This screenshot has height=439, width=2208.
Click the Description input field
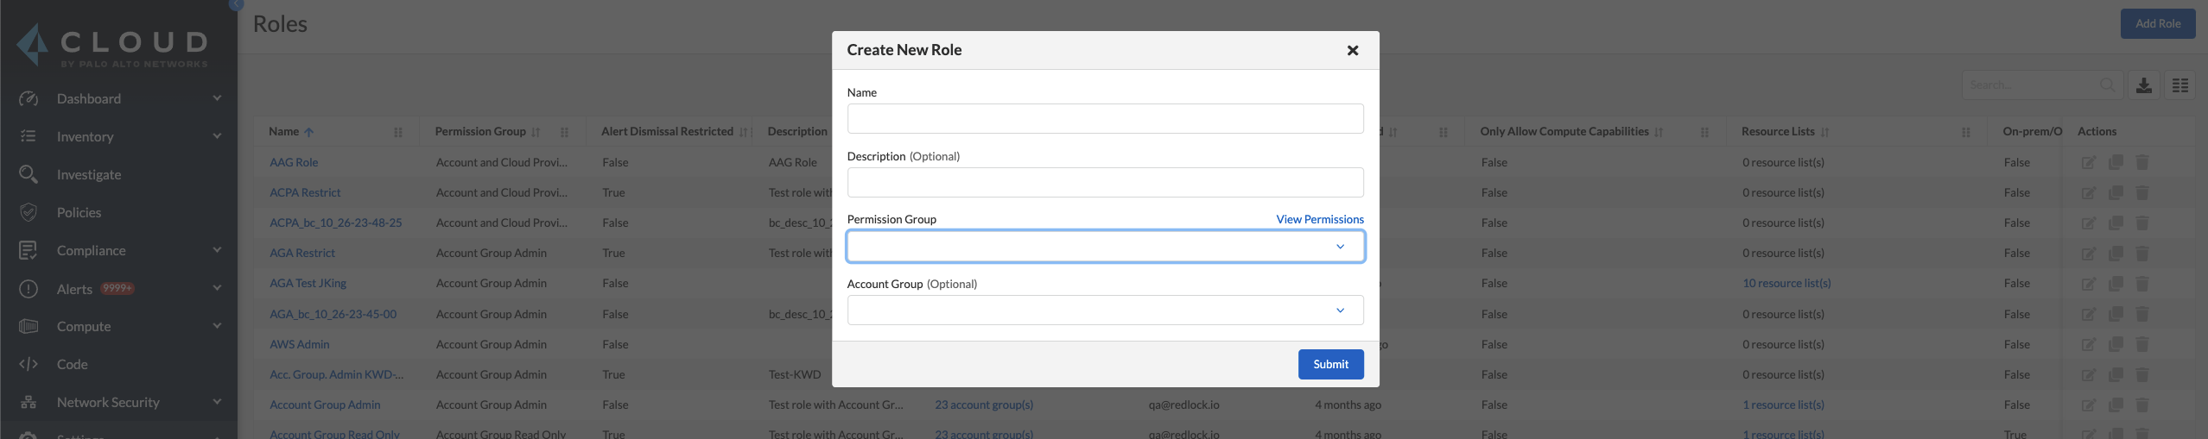click(1104, 183)
